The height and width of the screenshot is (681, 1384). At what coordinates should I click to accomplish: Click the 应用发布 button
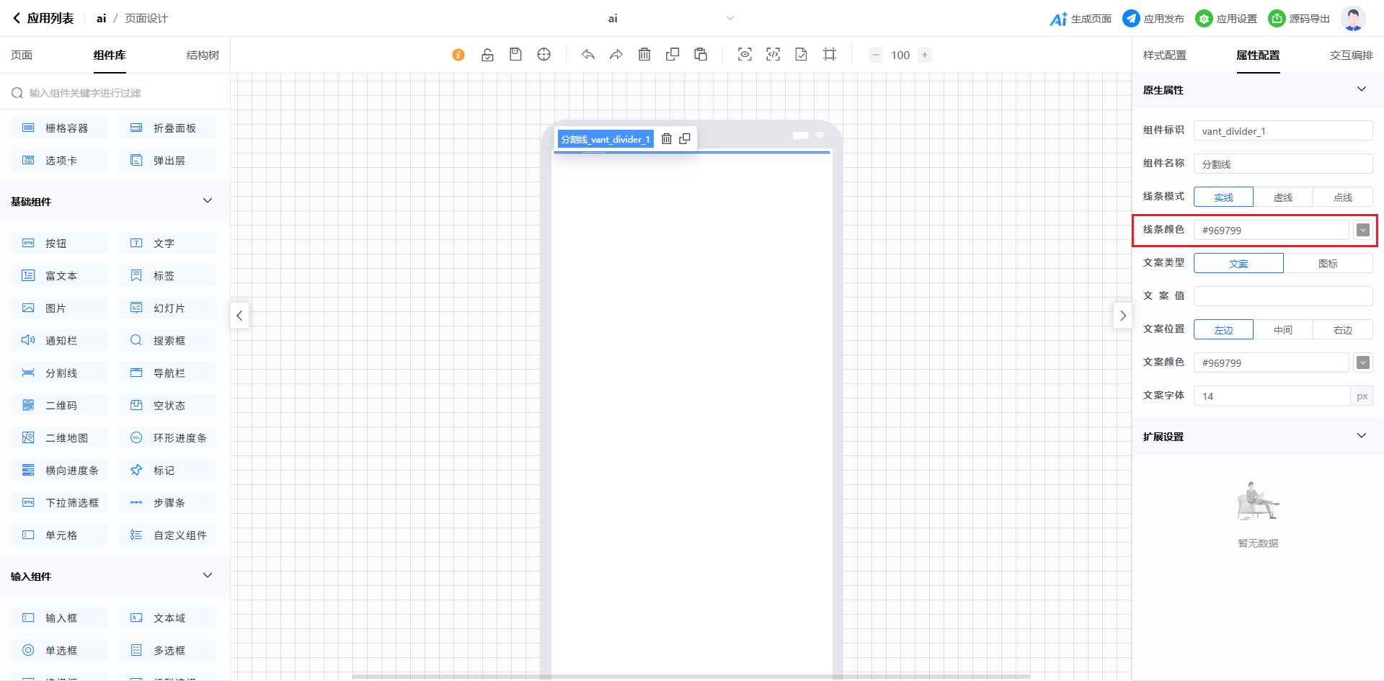pos(1153,19)
